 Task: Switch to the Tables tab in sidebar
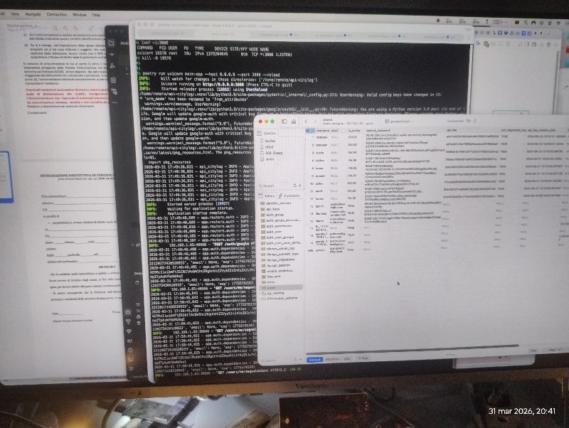click(269, 195)
